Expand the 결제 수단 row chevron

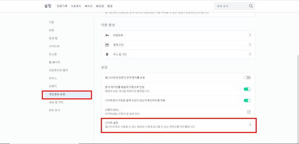[250, 45]
